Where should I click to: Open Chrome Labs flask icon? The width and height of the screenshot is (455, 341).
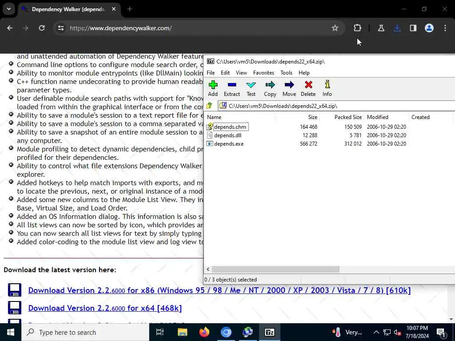381,28
